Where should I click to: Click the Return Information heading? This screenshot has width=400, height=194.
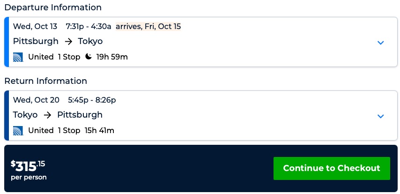46,81
